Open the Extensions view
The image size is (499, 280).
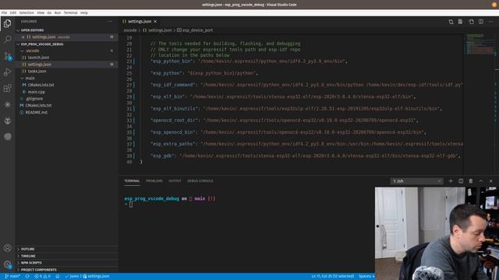(x=7, y=88)
